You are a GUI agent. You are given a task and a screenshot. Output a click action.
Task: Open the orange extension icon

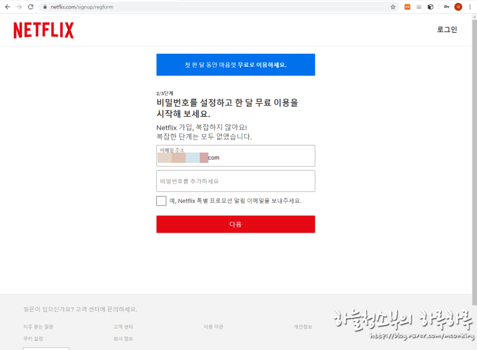pyautogui.click(x=407, y=7)
